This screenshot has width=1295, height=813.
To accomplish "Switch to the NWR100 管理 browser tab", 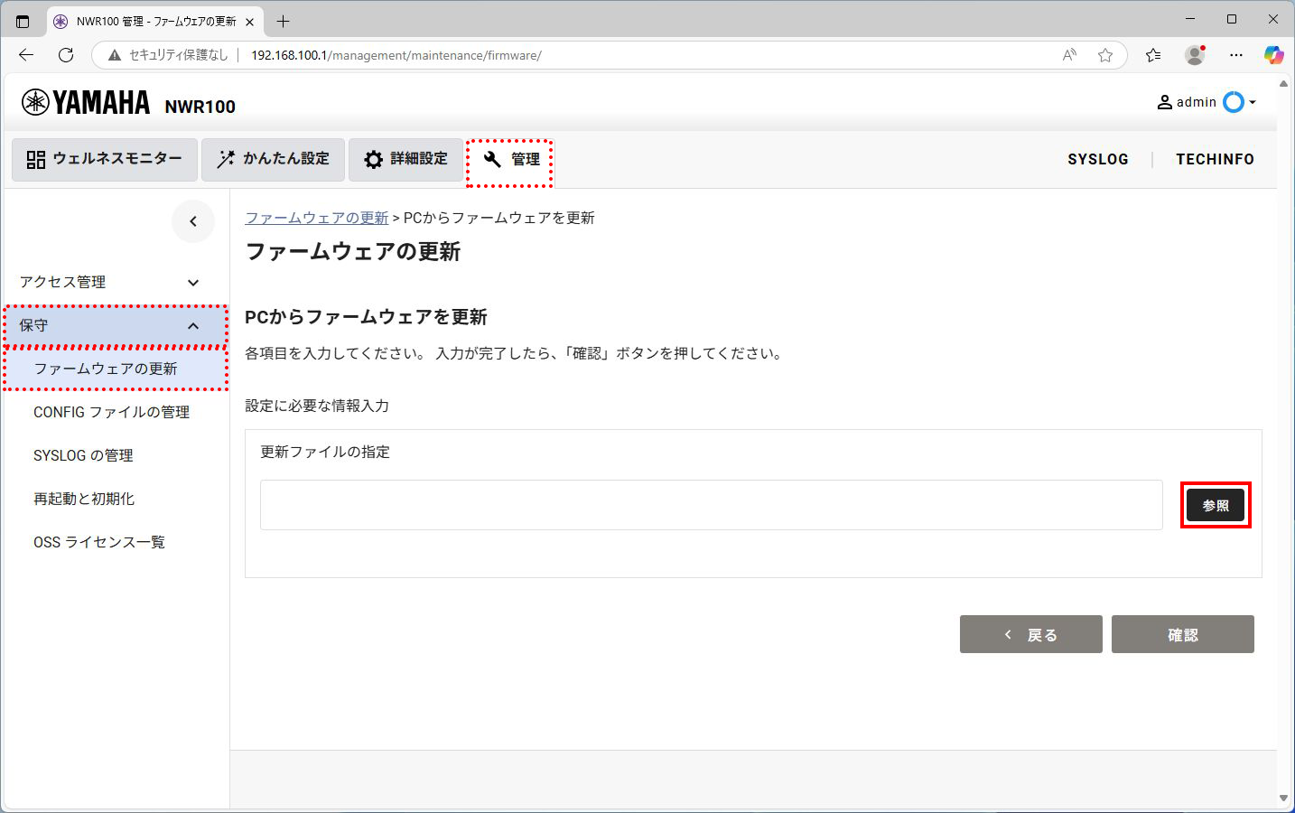I will (x=144, y=20).
